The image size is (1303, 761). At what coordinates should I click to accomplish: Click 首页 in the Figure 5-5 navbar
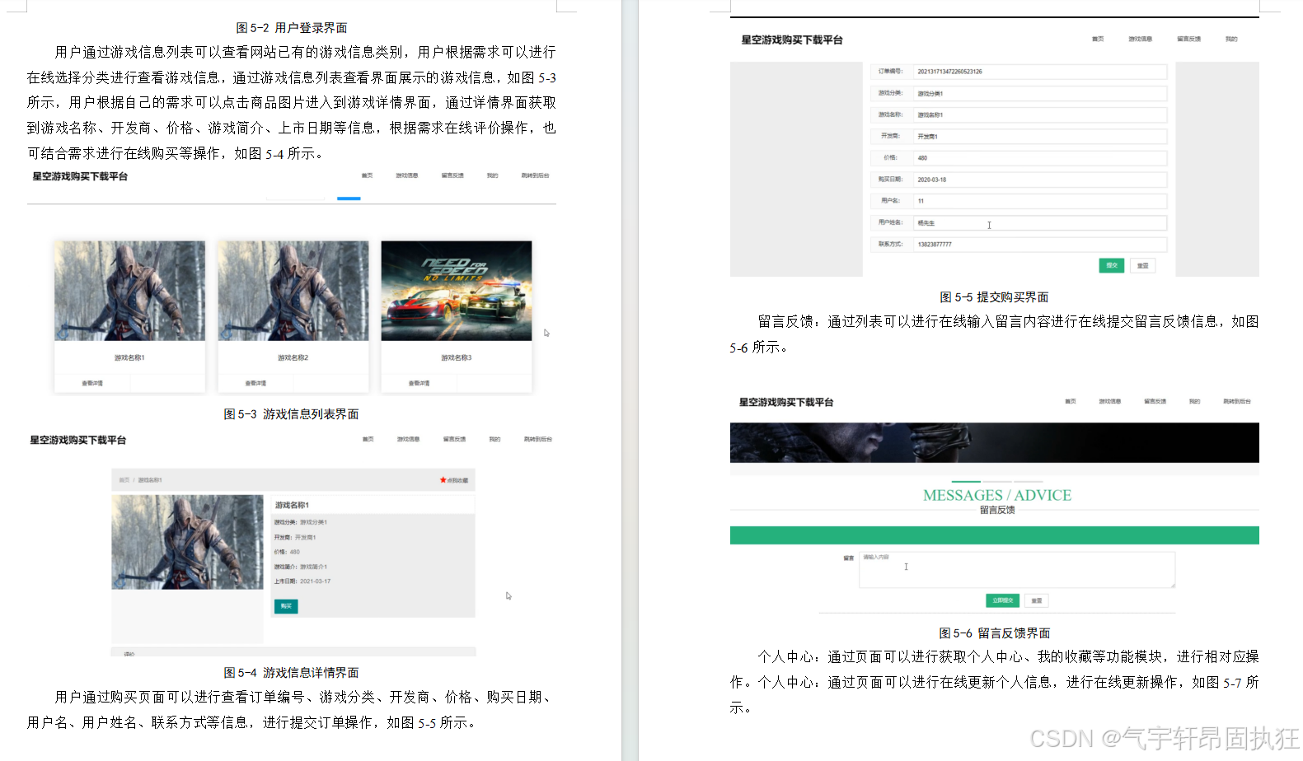[x=1098, y=39]
